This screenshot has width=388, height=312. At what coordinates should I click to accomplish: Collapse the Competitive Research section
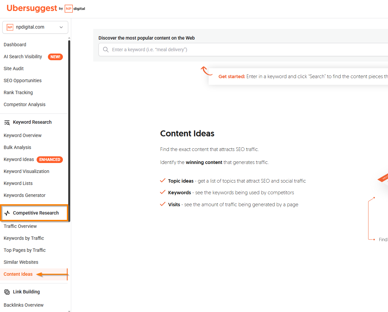pyautogui.click(x=36, y=213)
